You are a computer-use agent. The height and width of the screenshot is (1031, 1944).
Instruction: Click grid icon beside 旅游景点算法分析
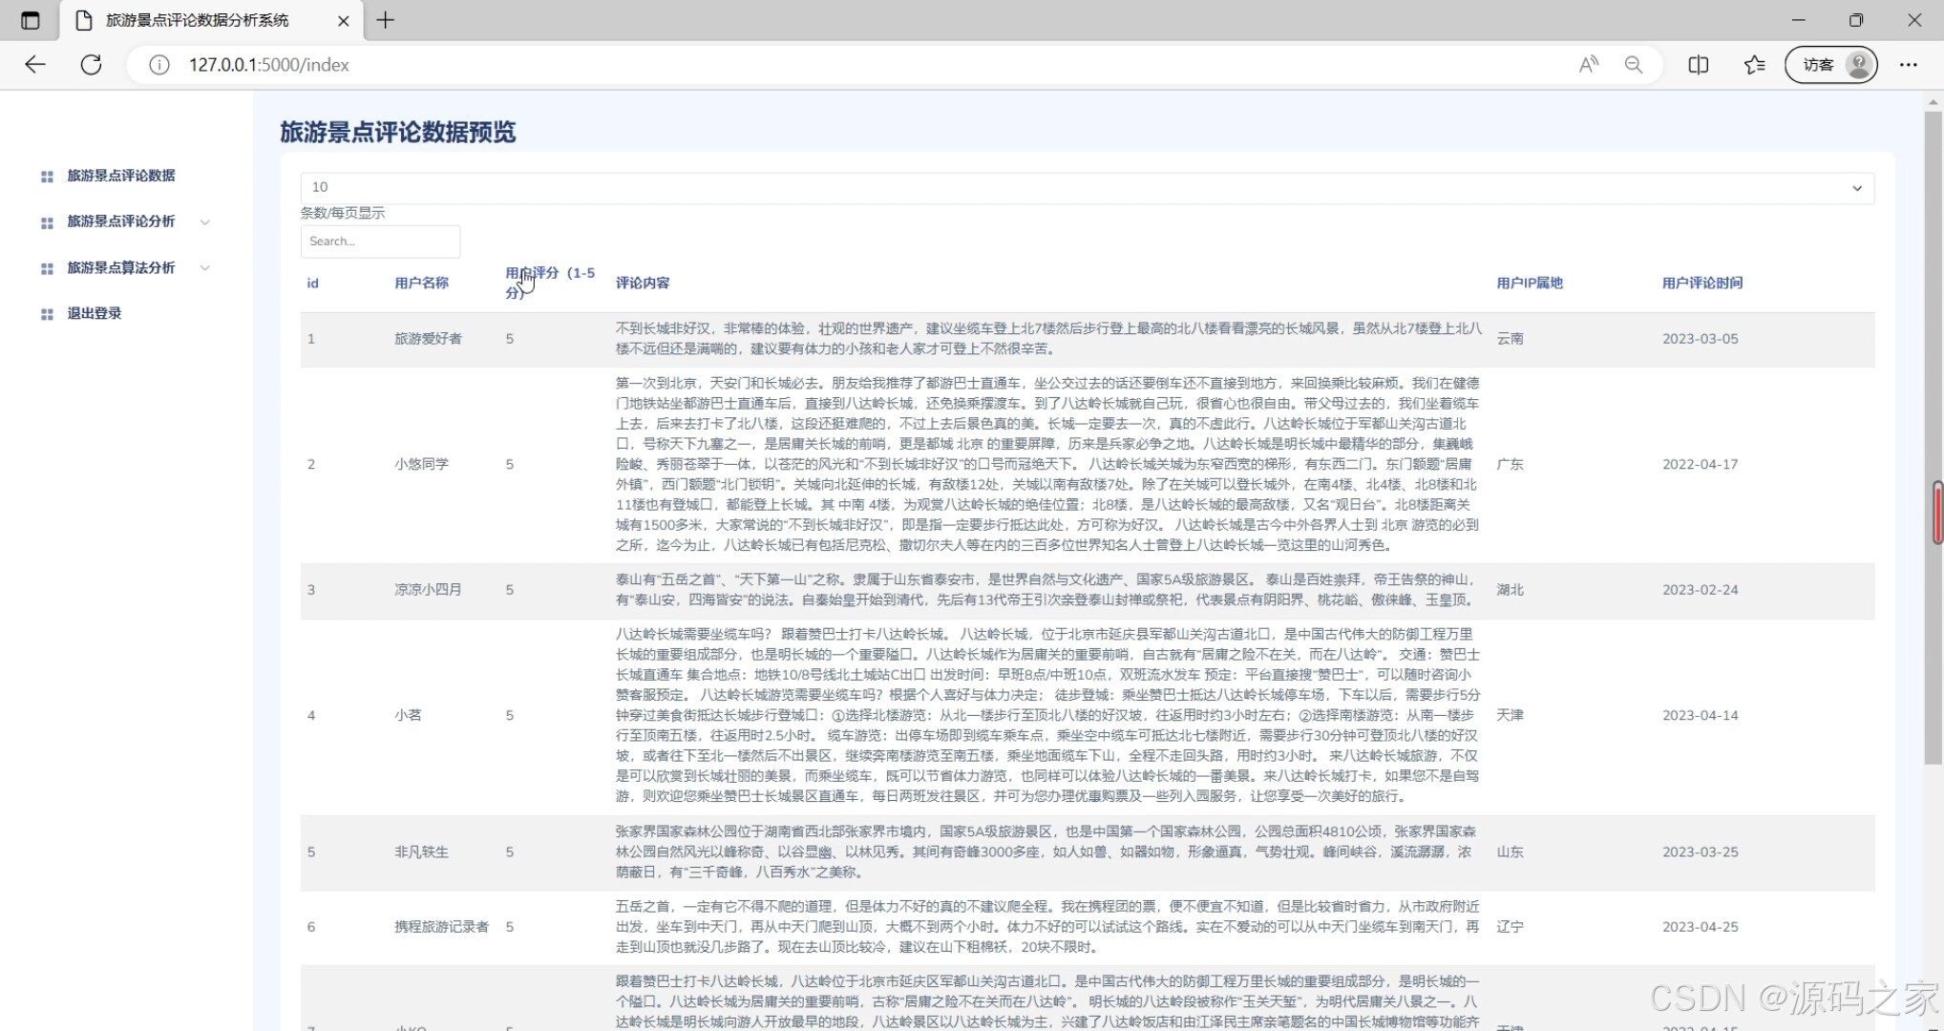coord(47,268)
